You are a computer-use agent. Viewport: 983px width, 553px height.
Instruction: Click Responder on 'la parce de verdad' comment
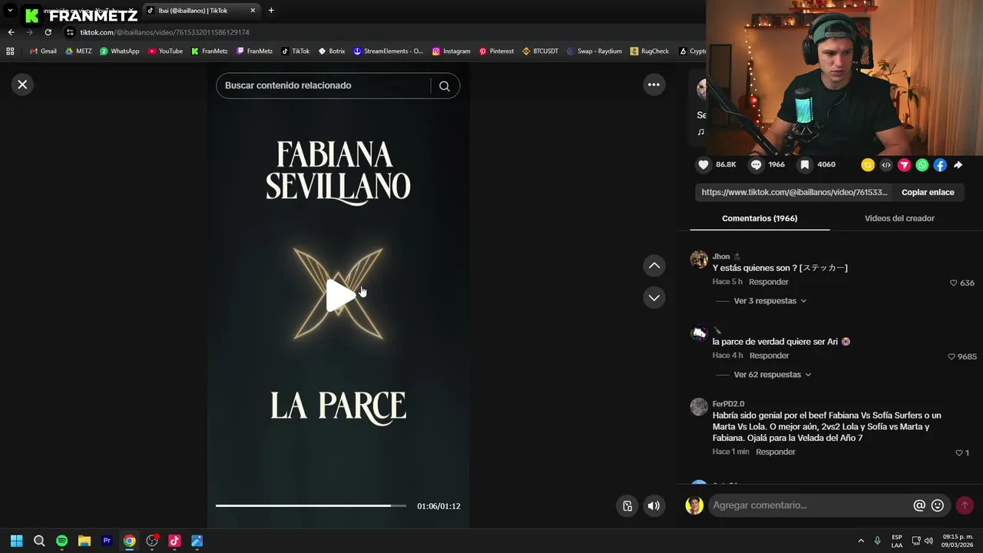coord(770,356)
